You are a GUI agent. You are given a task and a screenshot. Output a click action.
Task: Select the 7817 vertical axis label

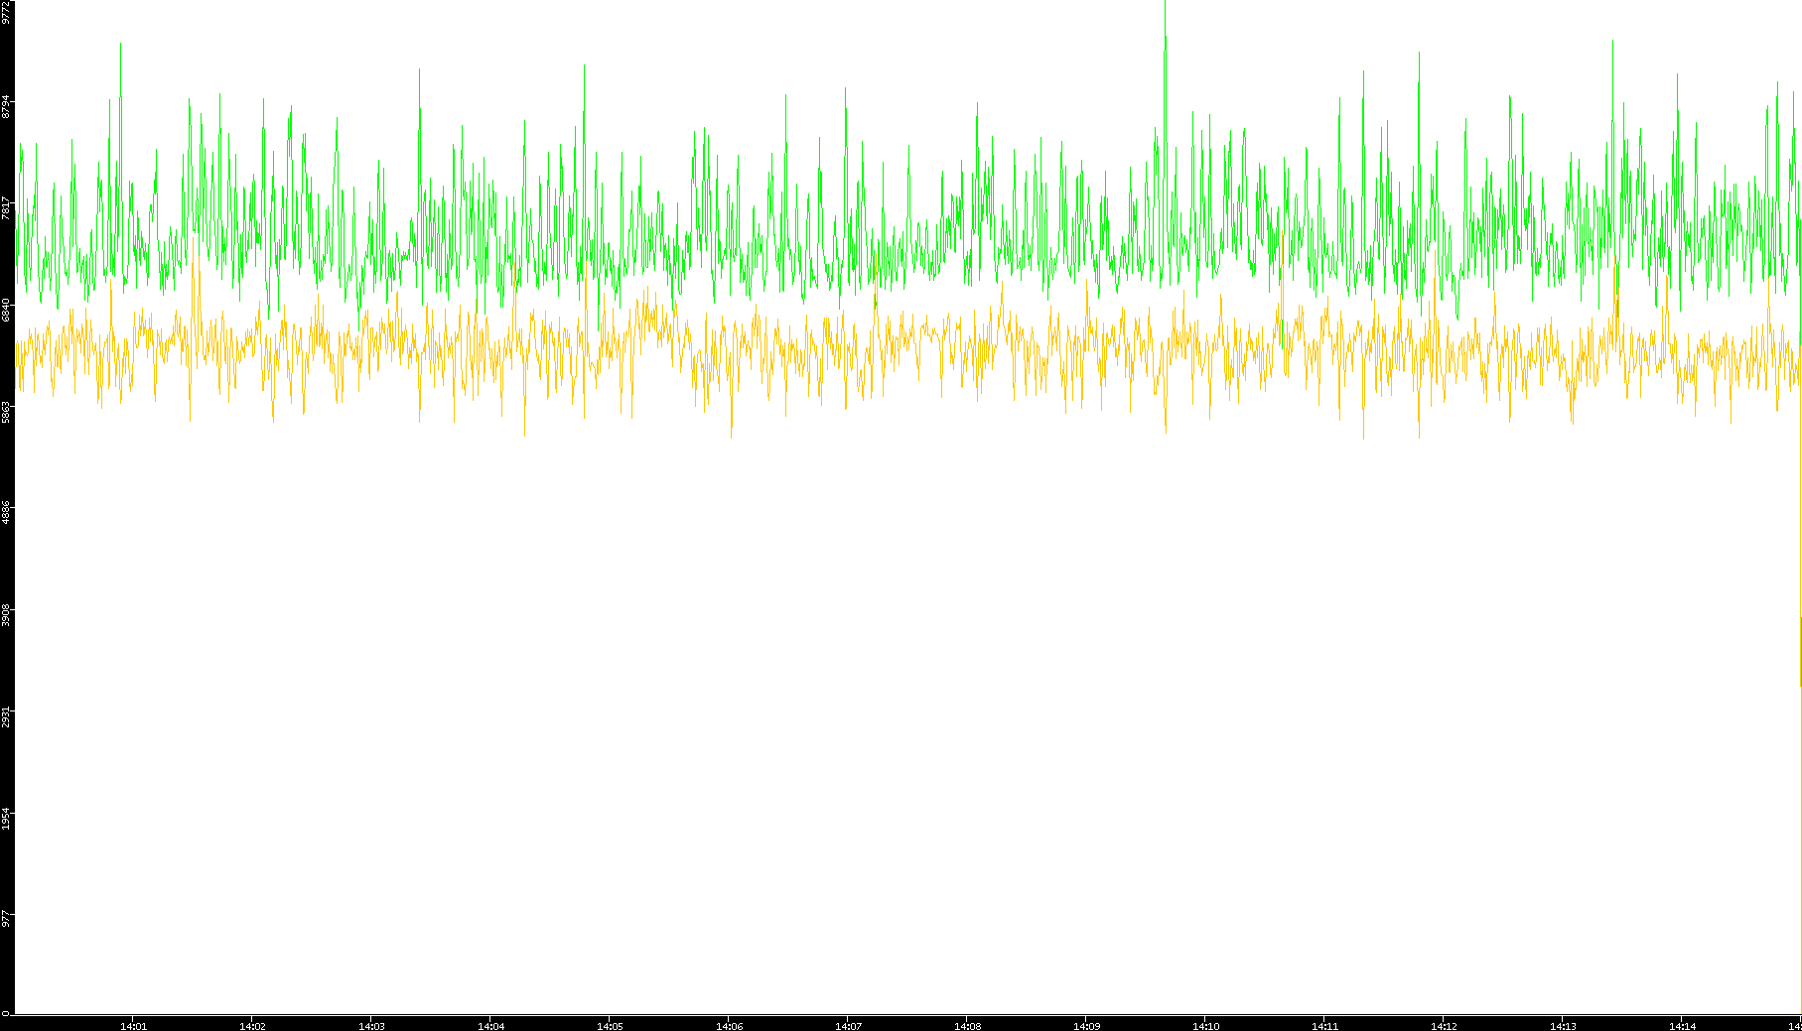coord(6,208)
